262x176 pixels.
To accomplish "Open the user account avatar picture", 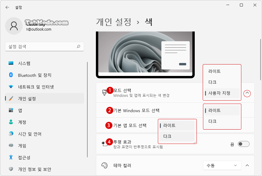I will [x=14, y=26].
